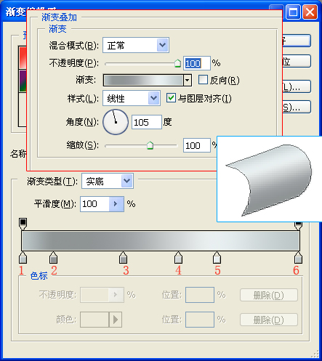Click the gradient preview swatch in 渐变 row
This screenshot has width=322, height=361.
click(x=143, y=80)
